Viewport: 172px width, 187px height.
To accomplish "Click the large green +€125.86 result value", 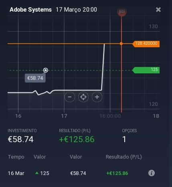I will point(77,139).
